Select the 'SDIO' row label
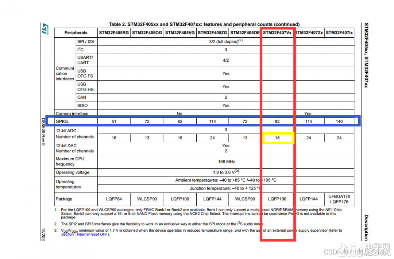Image resolution: width=394 pixels, height=259 pixels. 82,106
